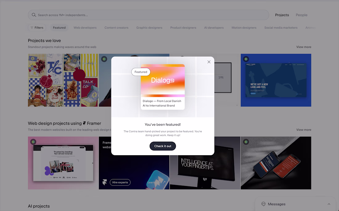Click the green badge on fan-driven brands project
The image size is (339, 211).
coord(33,142)
